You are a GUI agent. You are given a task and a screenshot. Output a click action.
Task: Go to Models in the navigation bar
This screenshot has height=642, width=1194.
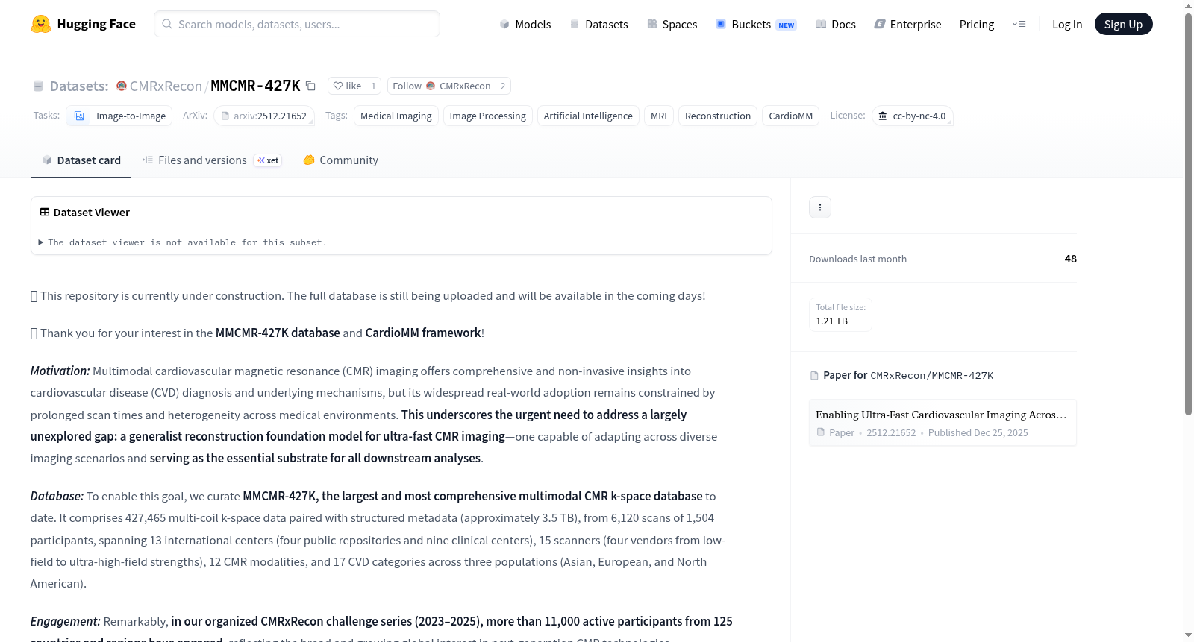point(525,25)
